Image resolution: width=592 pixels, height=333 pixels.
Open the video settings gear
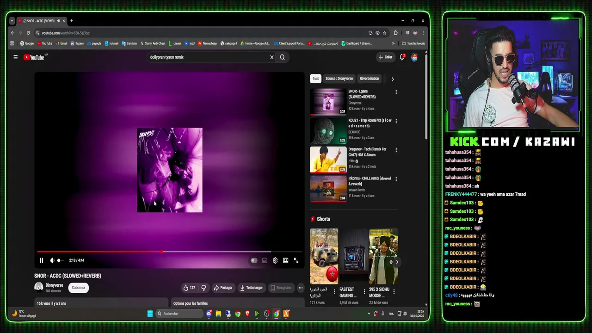click(275, 260)
